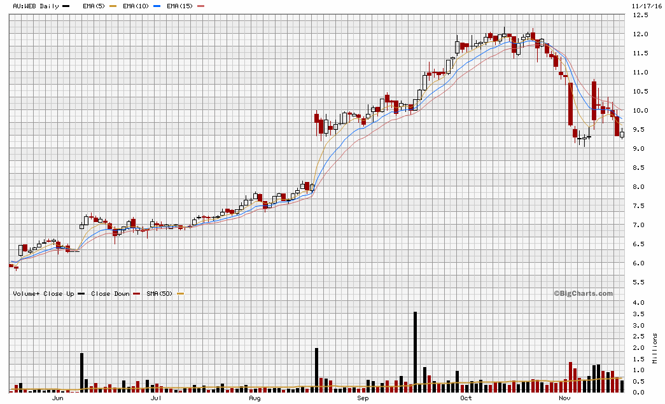665x404 pixels.
Task: Click the 10.5 price axis label
Action: [x=640, y=91]
